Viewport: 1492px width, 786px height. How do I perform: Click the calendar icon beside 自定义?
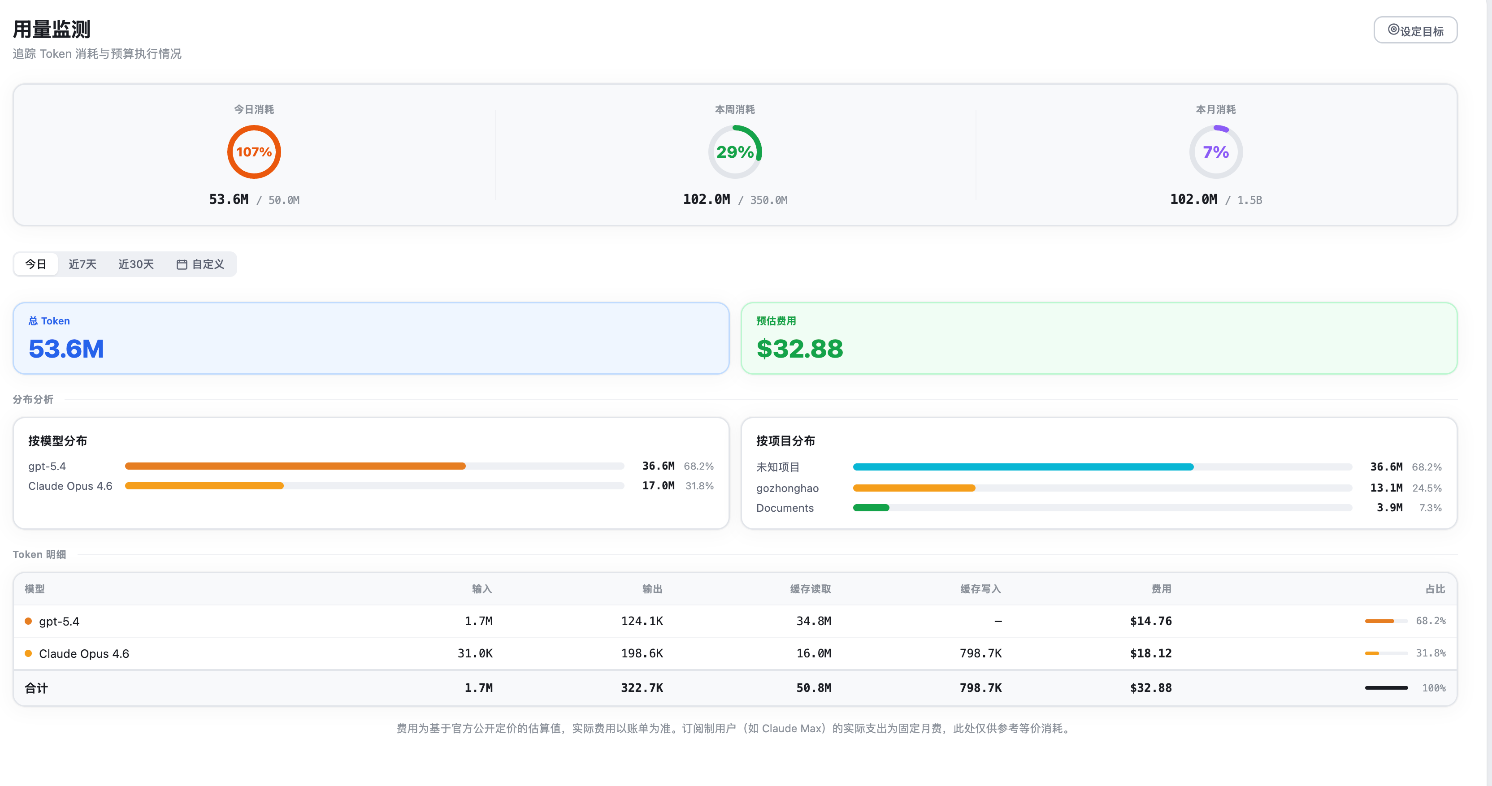point(182,264)
